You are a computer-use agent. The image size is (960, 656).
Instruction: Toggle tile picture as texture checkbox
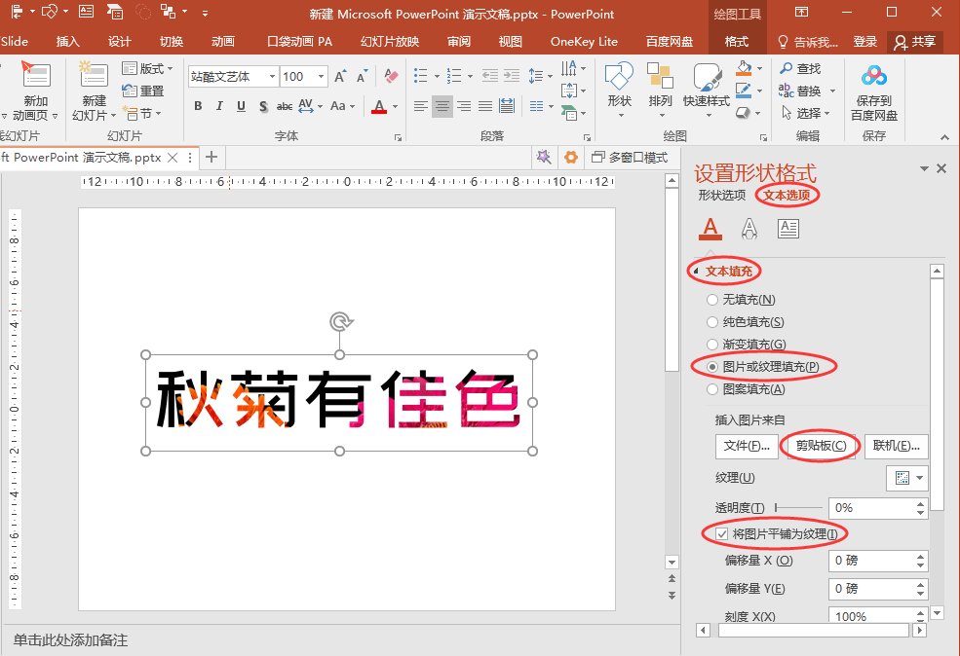722,533
